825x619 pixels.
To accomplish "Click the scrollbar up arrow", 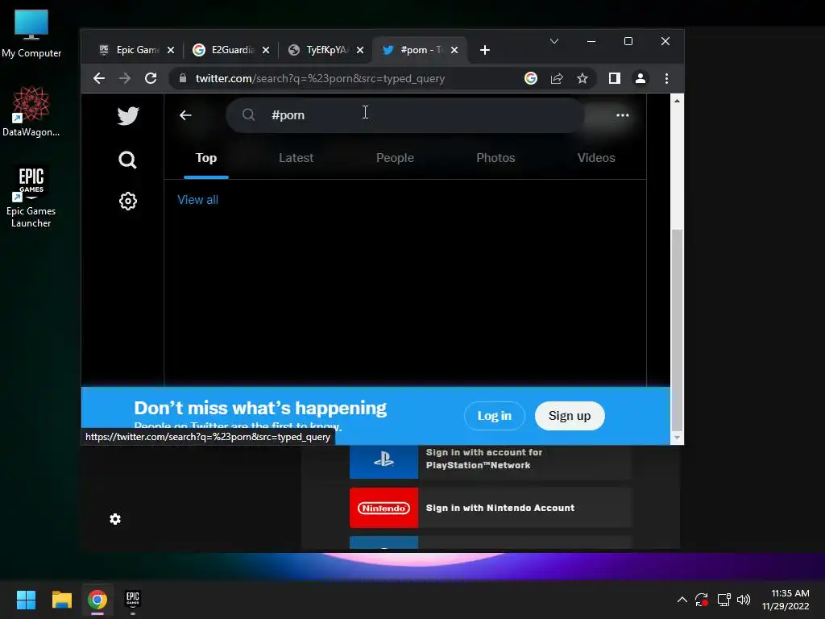I will [677, 101].
